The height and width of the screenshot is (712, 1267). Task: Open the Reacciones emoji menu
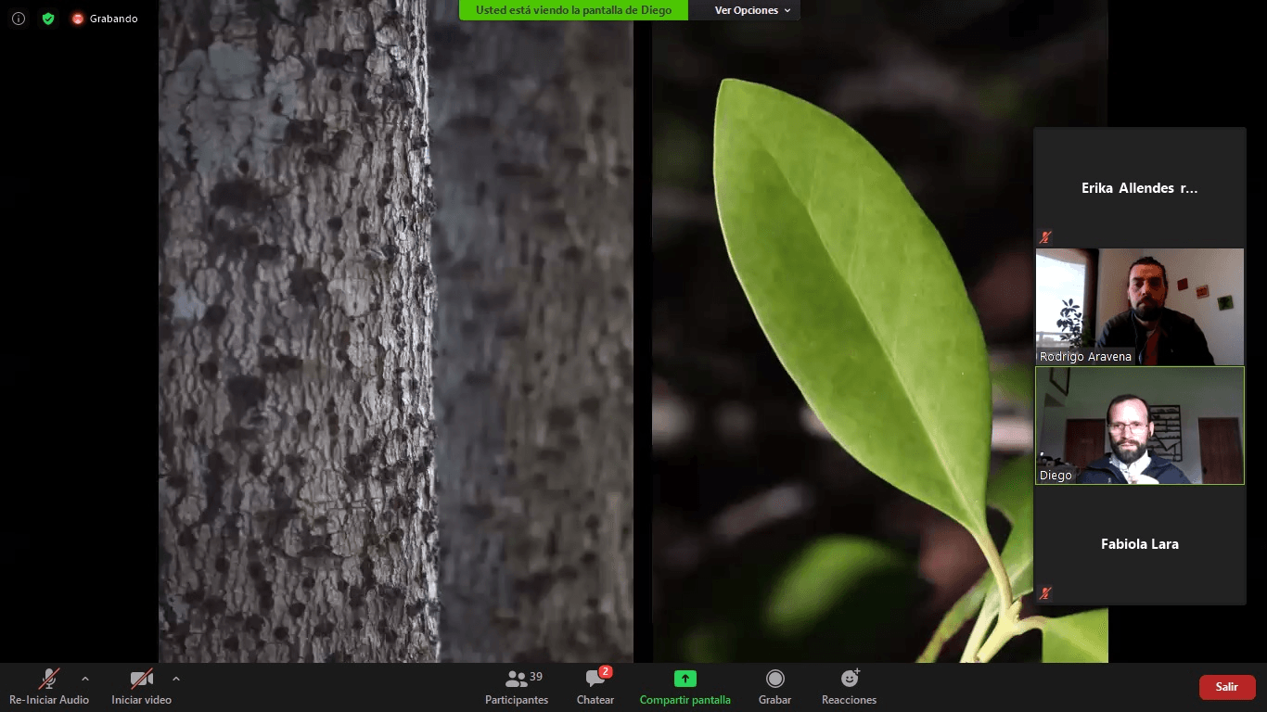[849, 686]
